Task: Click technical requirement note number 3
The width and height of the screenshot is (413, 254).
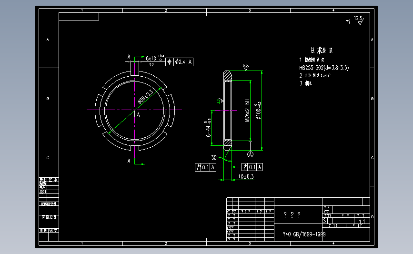Action: pos(306,83)
